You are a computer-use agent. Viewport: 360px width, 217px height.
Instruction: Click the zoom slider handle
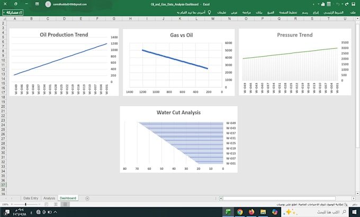click(x=25, y=204)
